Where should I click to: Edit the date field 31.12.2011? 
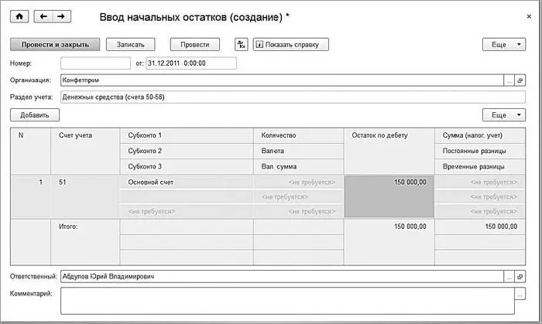(191, 63)
